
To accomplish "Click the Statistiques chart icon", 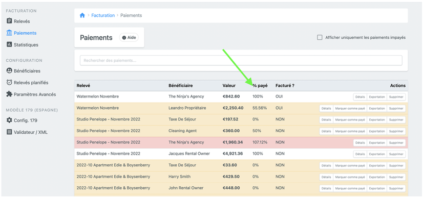I will [9, 44].
